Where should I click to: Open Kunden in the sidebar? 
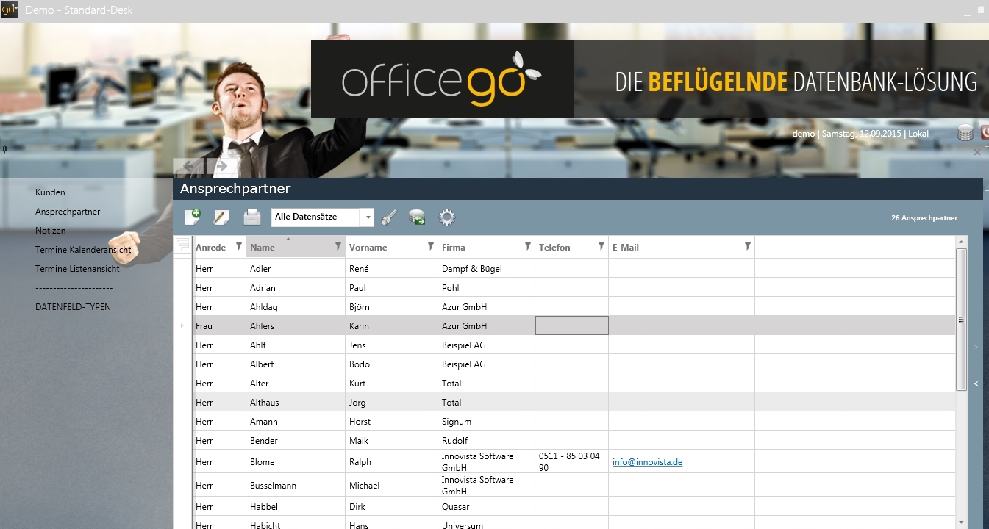click(50, 192)
